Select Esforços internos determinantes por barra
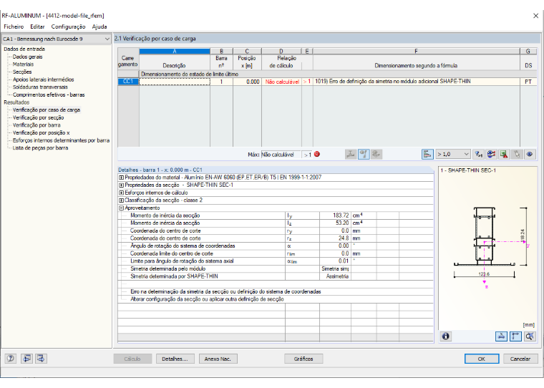 coord(61,140)
